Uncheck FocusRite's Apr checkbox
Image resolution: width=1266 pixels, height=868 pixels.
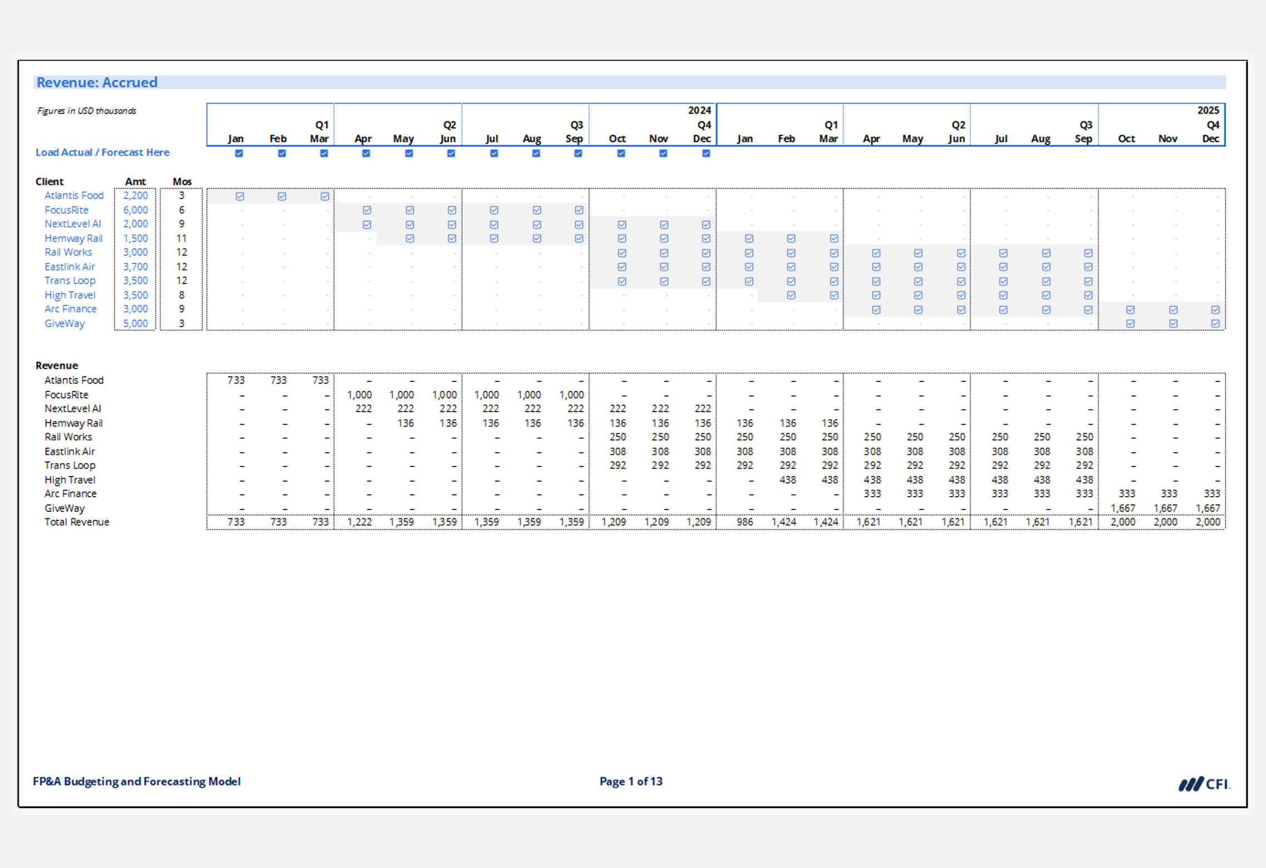(366, 210)
